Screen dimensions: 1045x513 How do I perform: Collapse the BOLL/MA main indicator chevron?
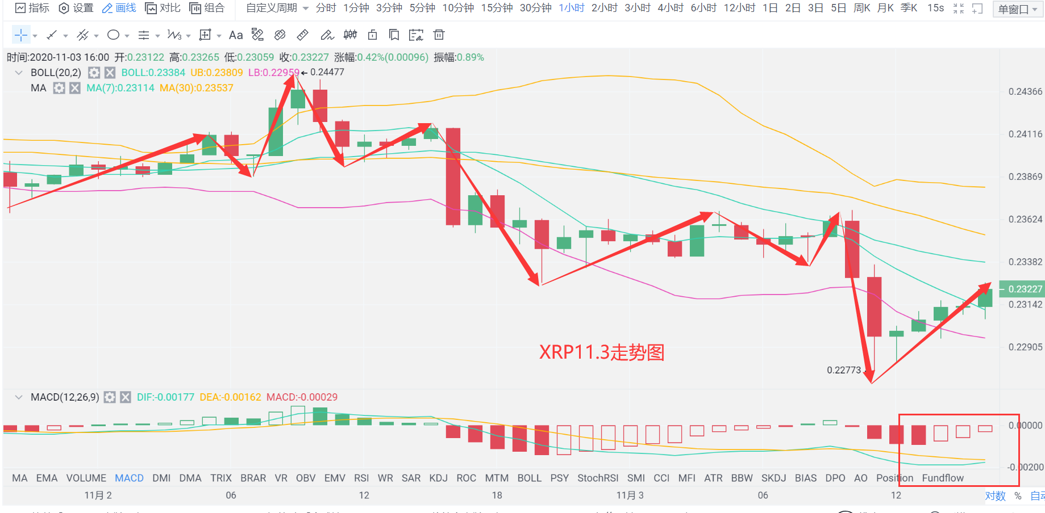tap(19, 73)
